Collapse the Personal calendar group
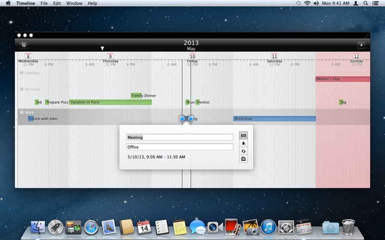385x240 pixels. pos(22,89)
